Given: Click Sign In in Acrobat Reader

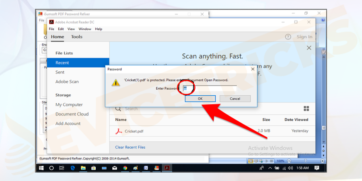Looking at the screenshot, I should [304, 37].
